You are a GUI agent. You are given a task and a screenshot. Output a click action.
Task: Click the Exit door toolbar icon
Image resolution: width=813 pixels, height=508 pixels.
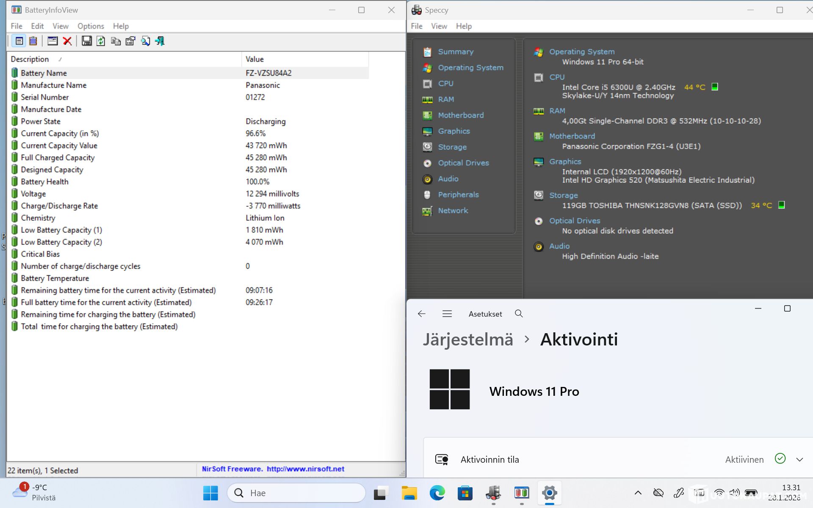[x=160, y=41]
